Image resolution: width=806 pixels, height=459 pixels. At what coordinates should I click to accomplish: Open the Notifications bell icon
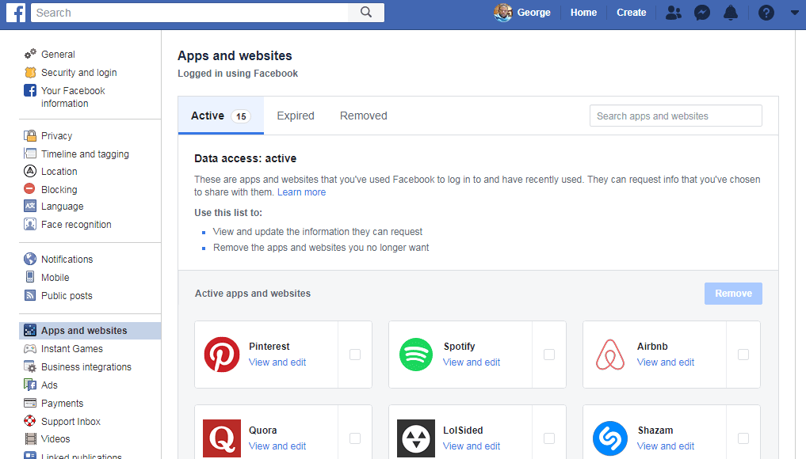pos(731,13)
